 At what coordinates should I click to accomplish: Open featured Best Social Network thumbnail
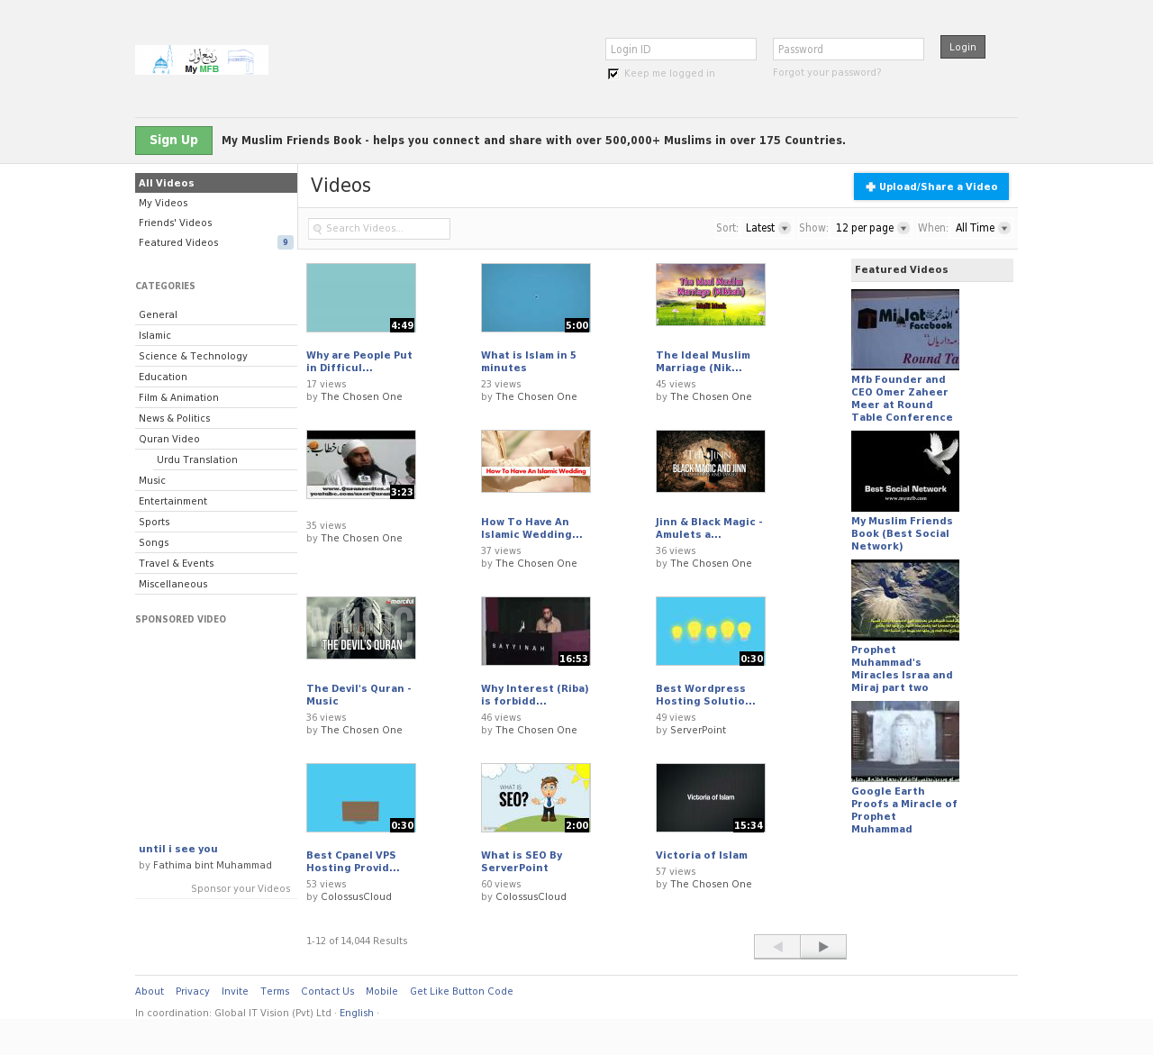pos(905,471)
